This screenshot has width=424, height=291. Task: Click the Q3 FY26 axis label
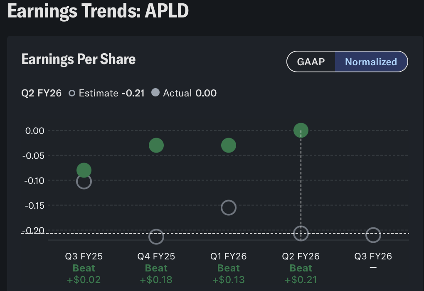click(x=373, y=256)
